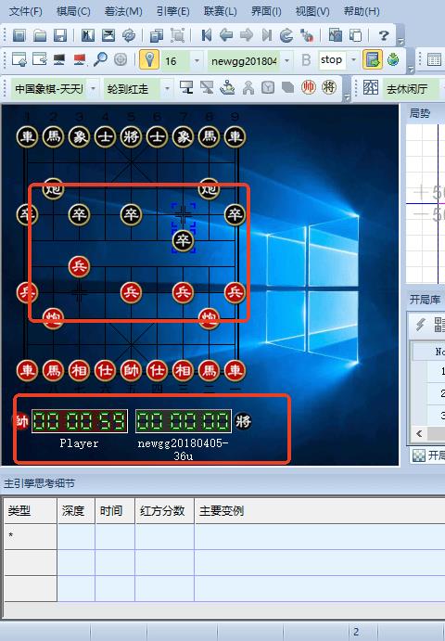Jump to the last move
The image size is (445, 641).
[266, 35]
